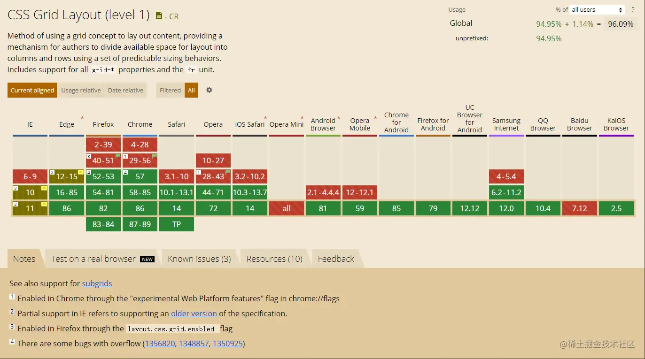Select iOS Safari 10.3-13.7 cell

pos(250,192)
